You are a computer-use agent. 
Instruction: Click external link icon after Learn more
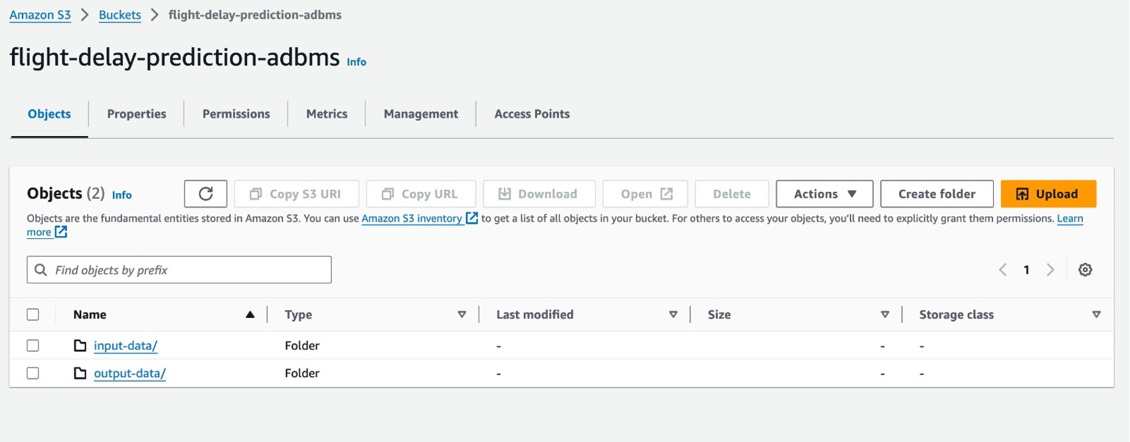coord(61,232)
